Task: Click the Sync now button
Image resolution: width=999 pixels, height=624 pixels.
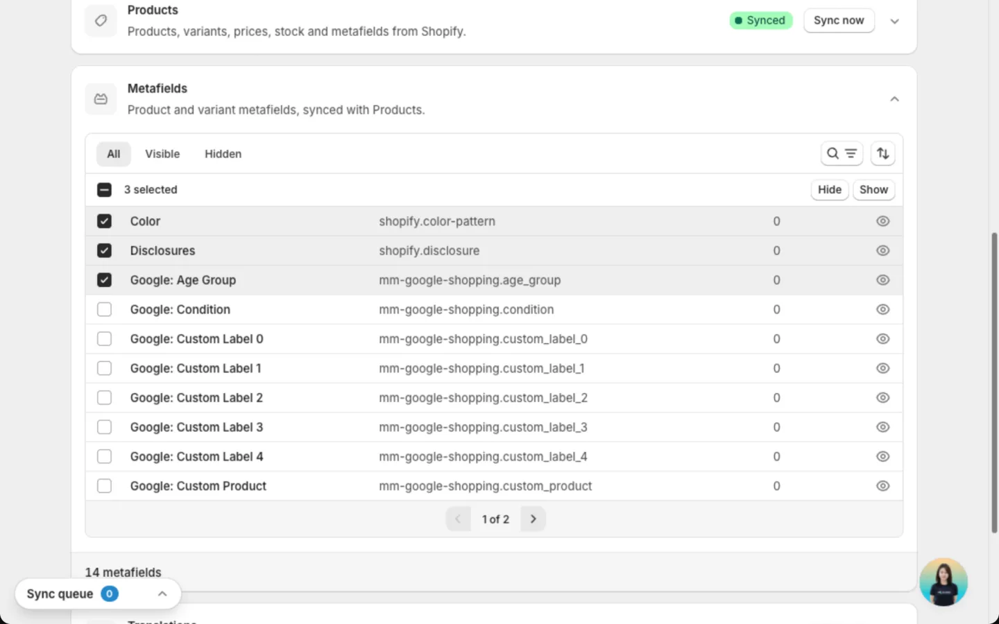Action: (x=839, y=20)
